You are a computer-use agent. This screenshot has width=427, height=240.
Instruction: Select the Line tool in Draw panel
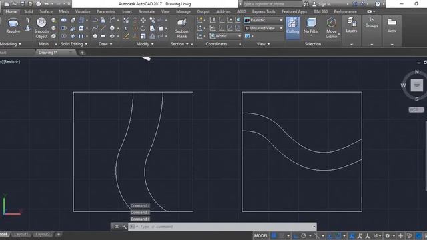pos(103,28)
